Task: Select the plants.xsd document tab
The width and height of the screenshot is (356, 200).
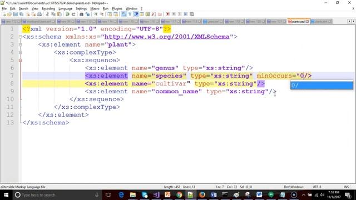Action: 298,21
